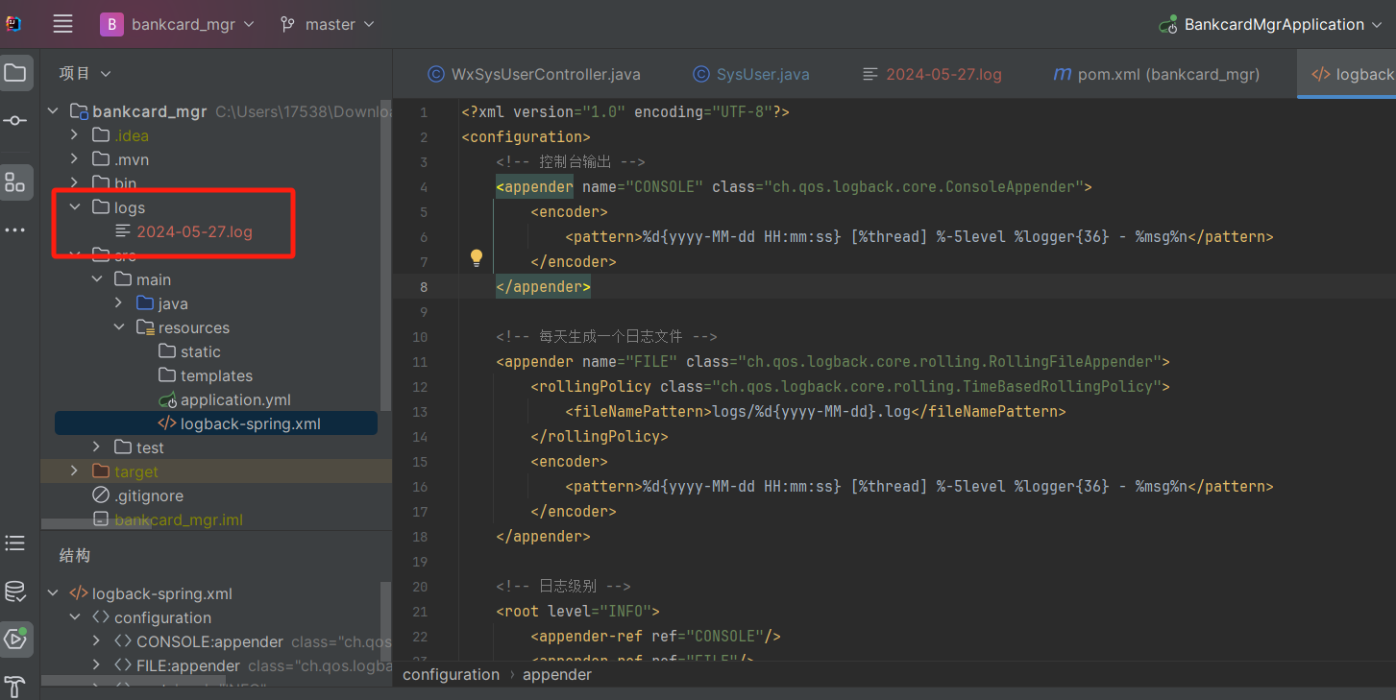Open the More tool windows ellipsis

[x=15, y=230]
